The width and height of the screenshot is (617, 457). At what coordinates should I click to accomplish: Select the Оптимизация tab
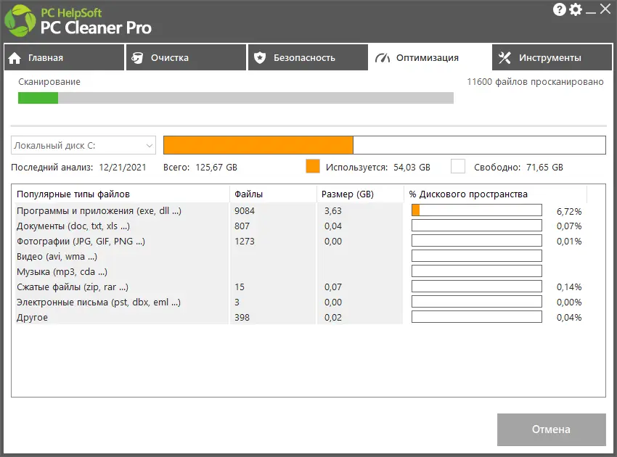[x=430, y=57]
